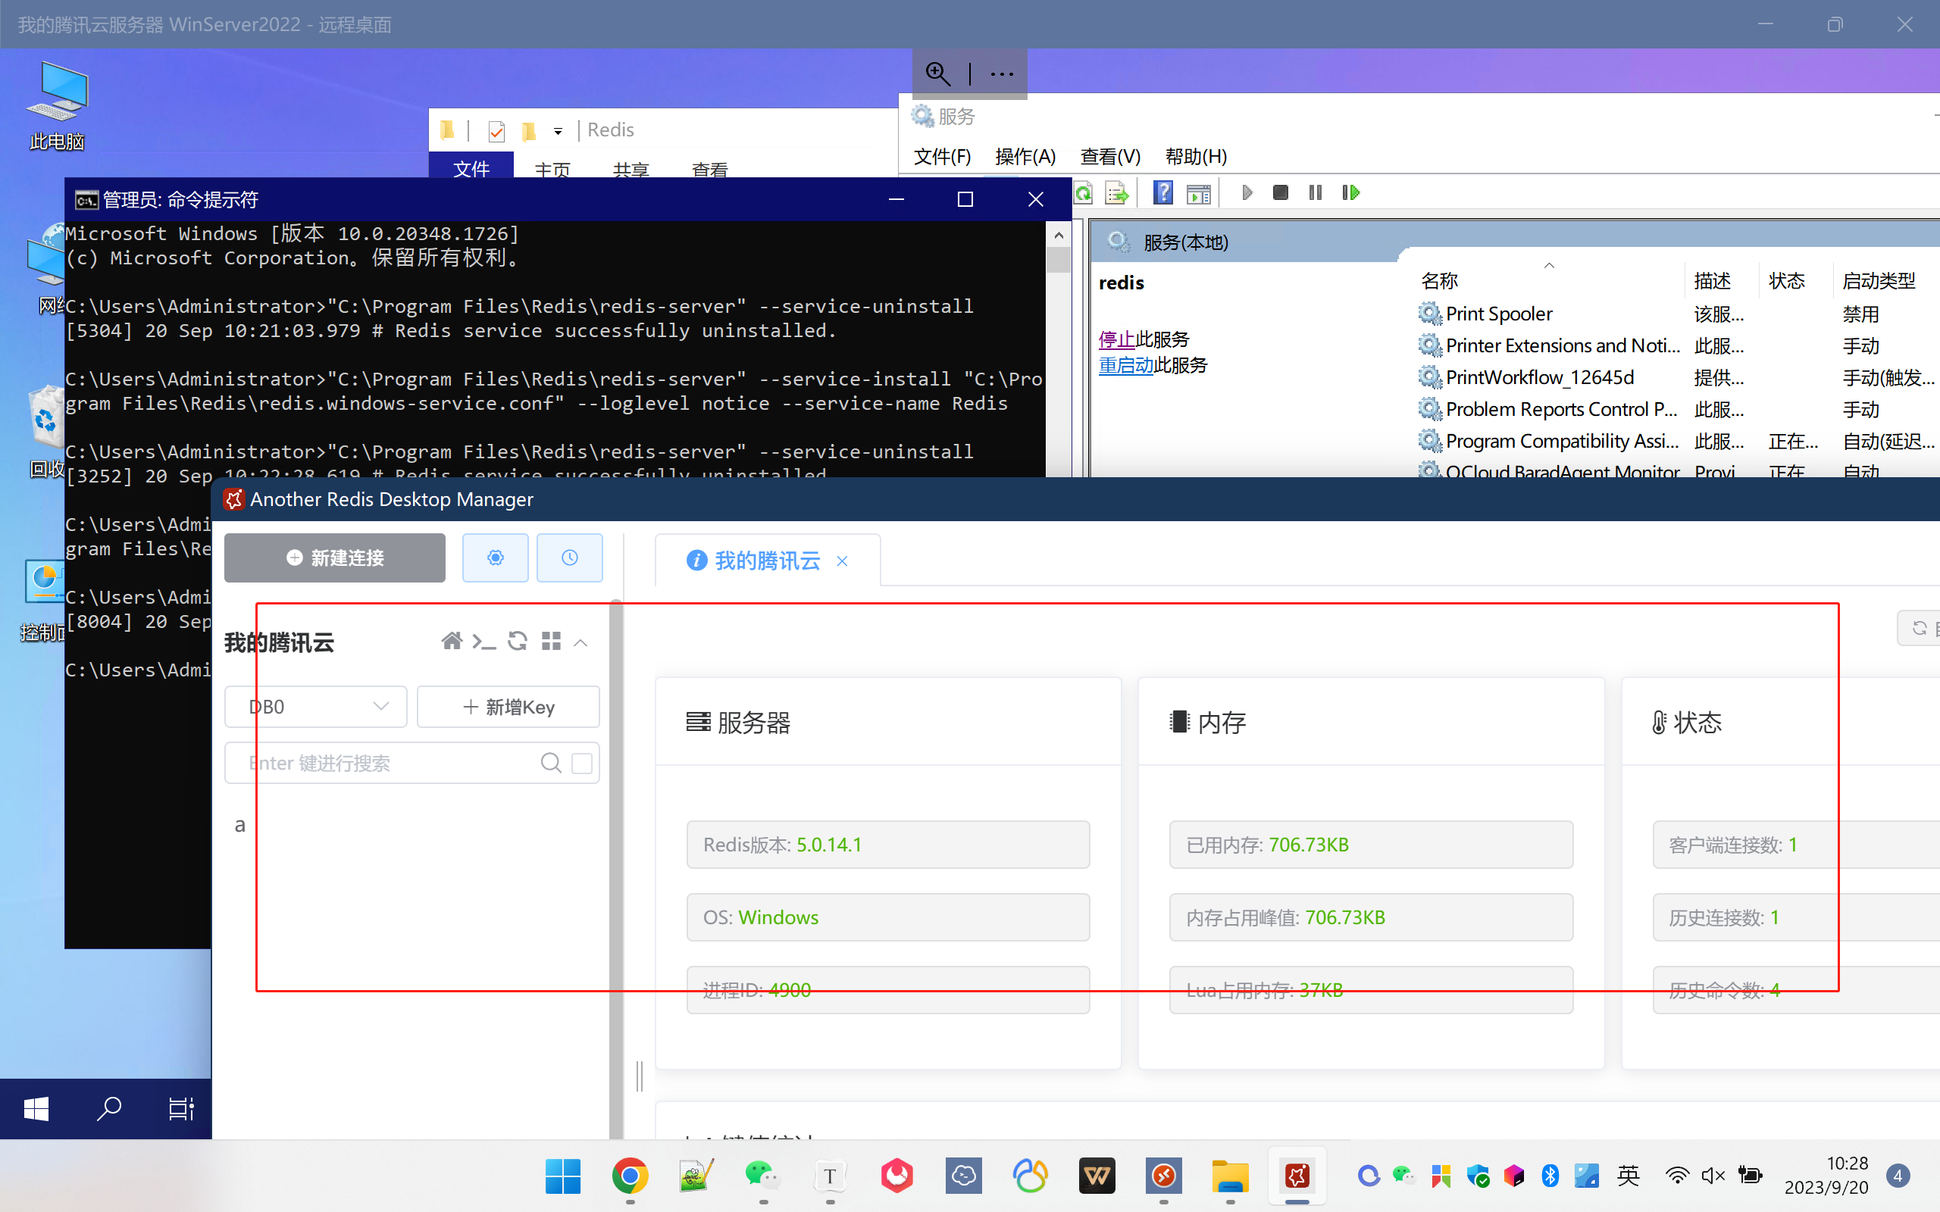The height and width of the screenshot is (1212, 1940).
Task: Open Chrome from the host taskbar
Action: [x=630, y=1176]
